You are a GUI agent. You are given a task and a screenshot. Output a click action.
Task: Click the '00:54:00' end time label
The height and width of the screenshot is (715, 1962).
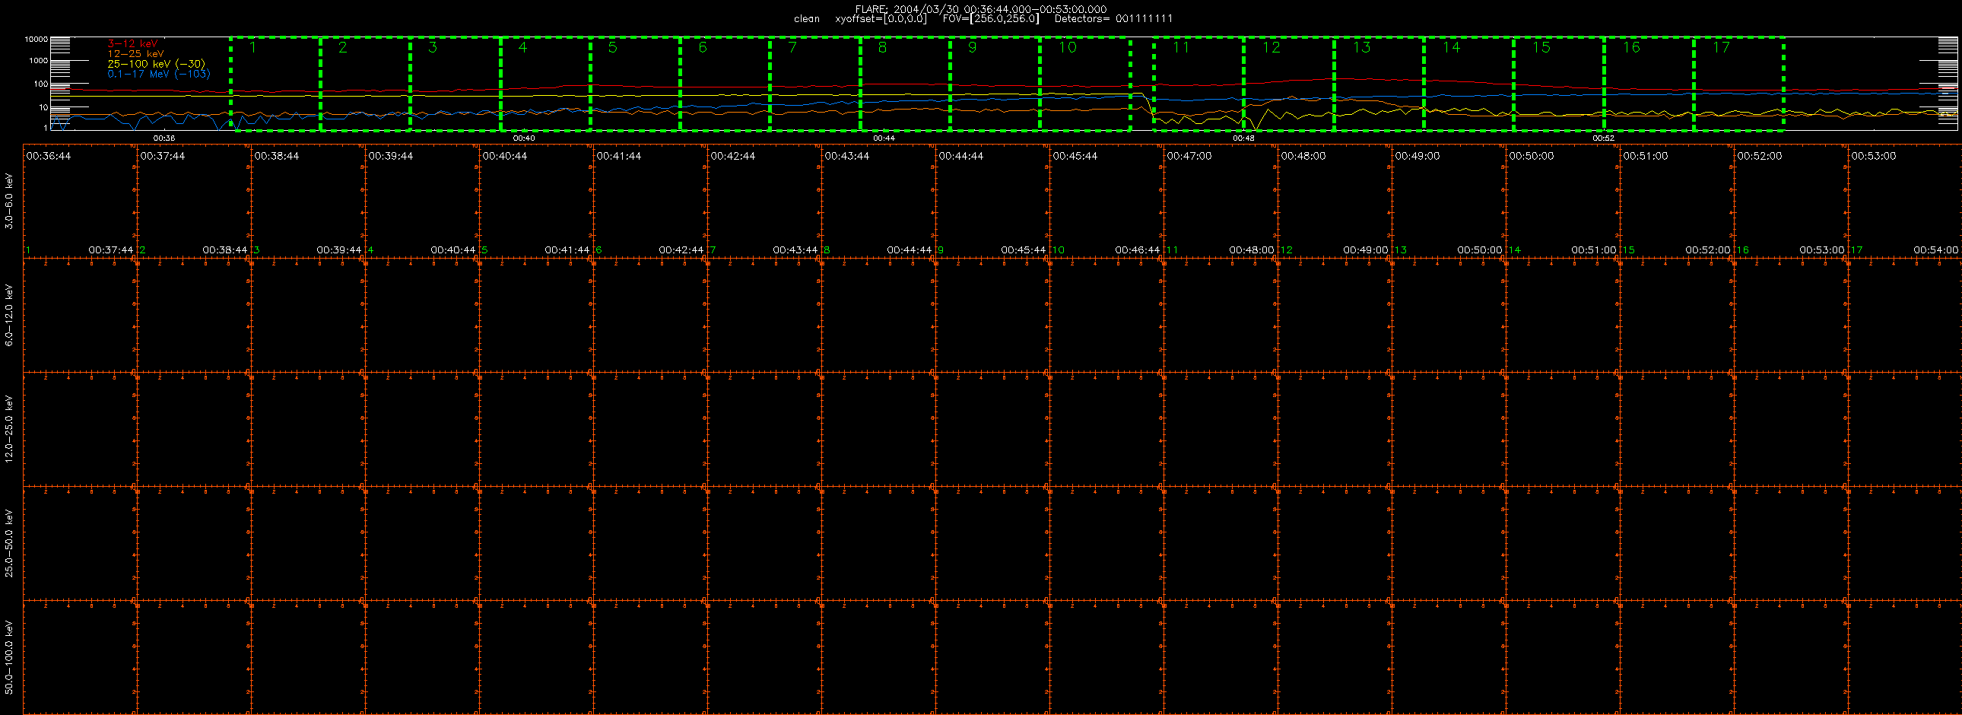click(1935, 249)
